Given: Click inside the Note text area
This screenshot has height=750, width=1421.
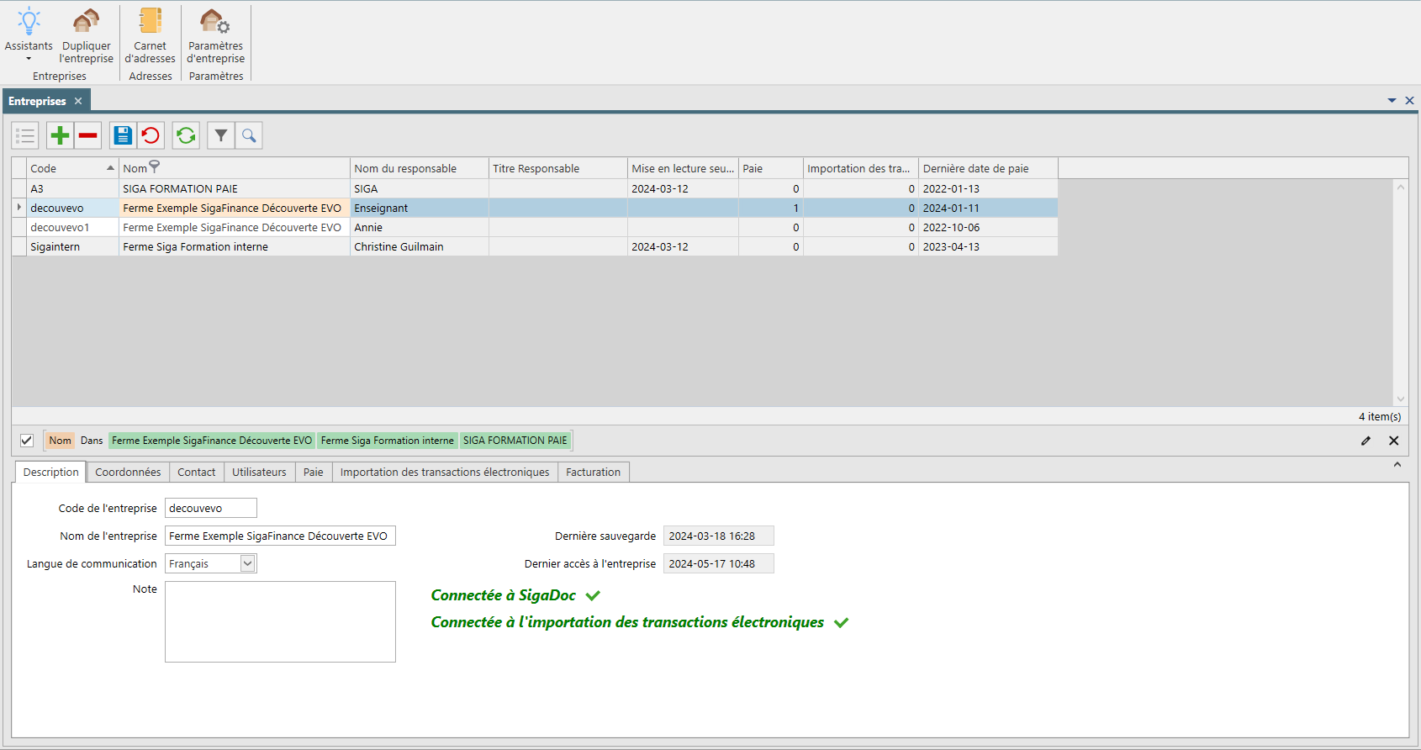Looking at the screenshot, I should (280, 621).
